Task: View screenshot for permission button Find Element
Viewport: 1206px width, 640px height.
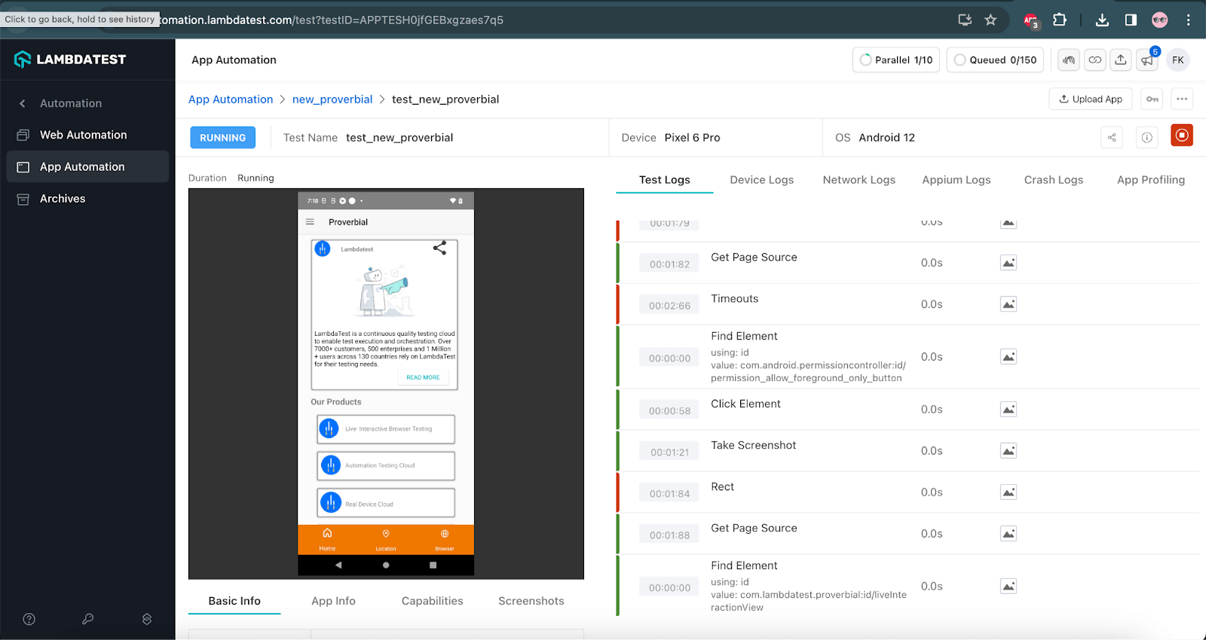Action: [1009, 357]
